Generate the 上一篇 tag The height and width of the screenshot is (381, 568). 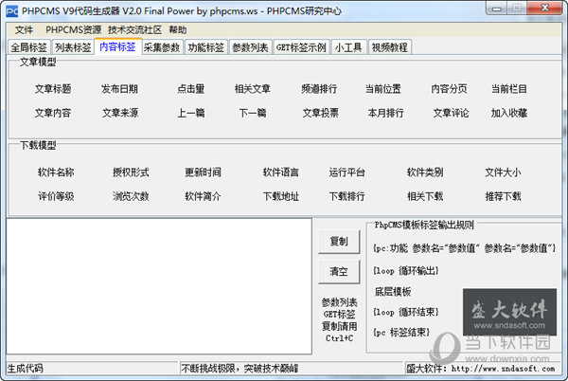point(191,113)
